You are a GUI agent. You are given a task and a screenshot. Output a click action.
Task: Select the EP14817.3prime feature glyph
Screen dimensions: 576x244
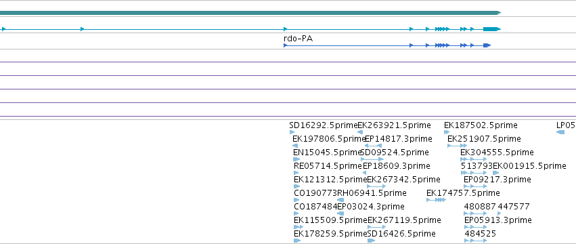(373, 146)
